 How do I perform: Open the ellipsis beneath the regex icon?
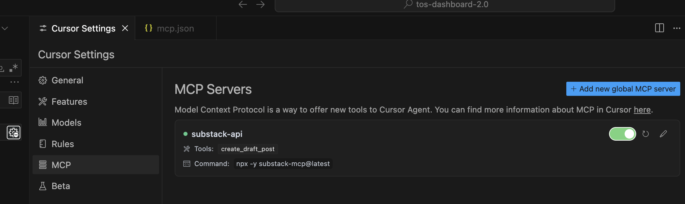(x=15, y=82)
